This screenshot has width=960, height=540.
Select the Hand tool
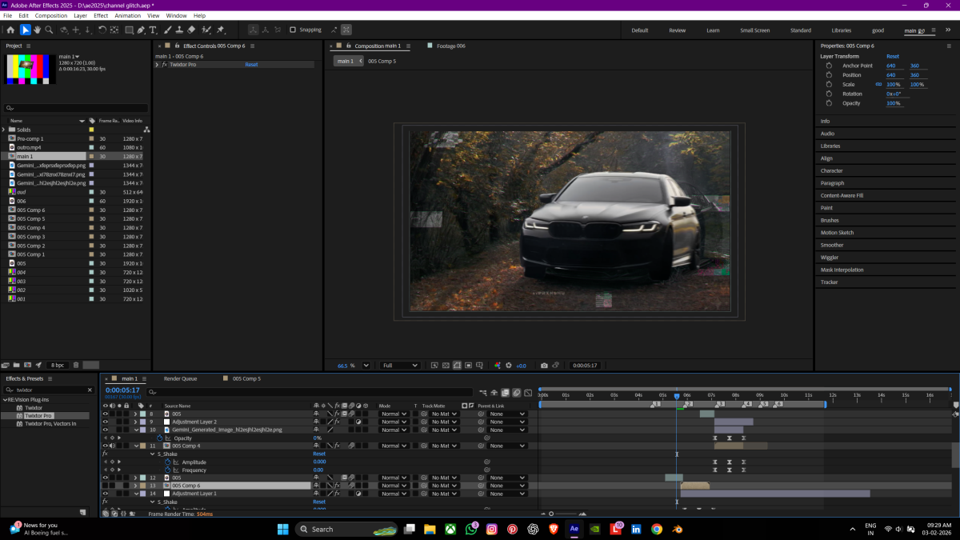click(x=38, y=30)
